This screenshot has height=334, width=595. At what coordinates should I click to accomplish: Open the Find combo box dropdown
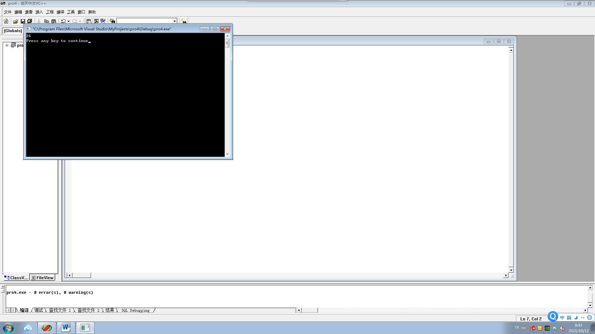(174, 21)
